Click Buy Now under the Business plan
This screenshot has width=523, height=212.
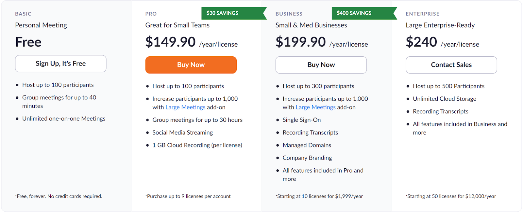[x=321, y=65]
